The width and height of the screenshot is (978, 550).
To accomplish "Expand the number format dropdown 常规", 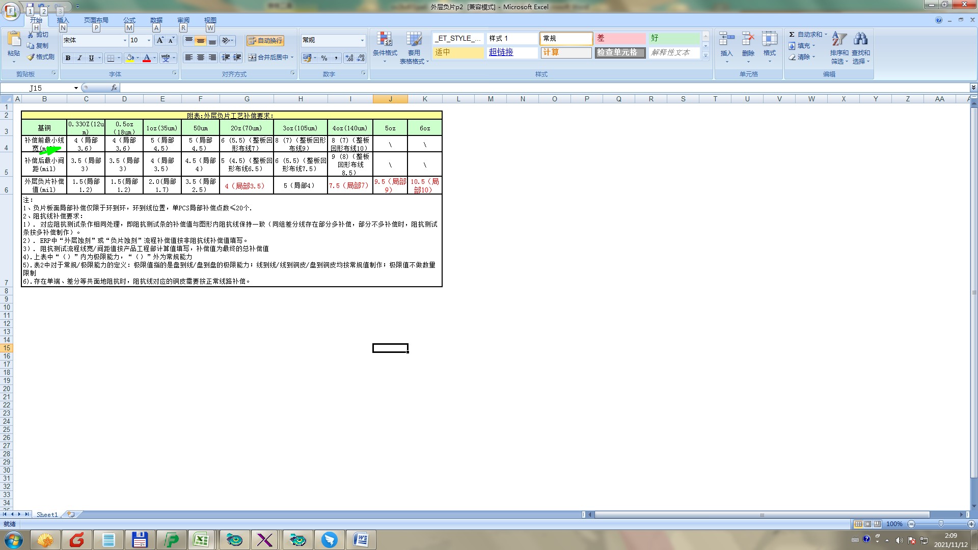I will pos(362,40).
